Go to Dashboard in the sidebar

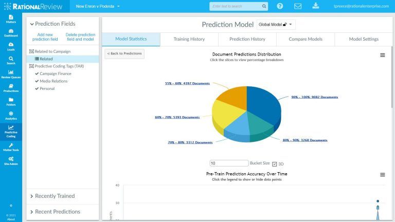point(11,33)
